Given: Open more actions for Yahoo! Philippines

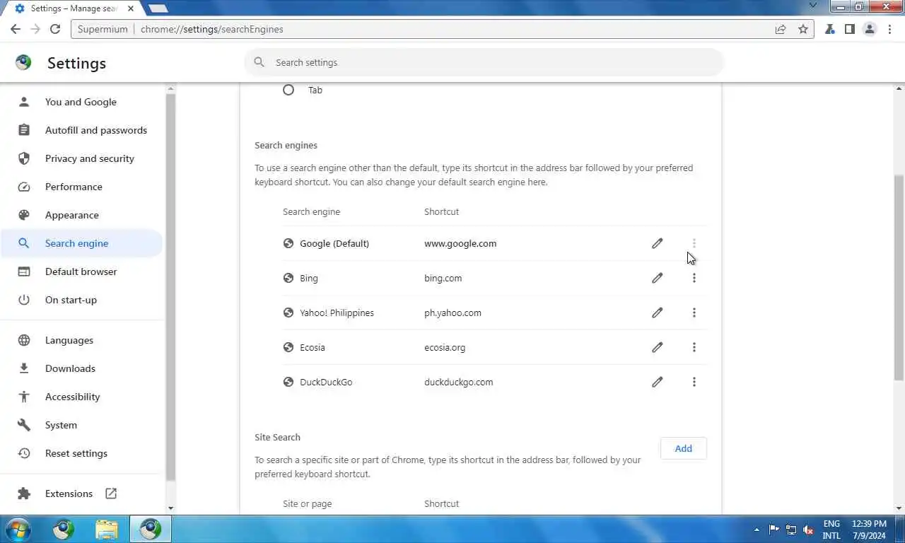Looking at the screenshot, I should pyautogui.click(x=694, y=313).
